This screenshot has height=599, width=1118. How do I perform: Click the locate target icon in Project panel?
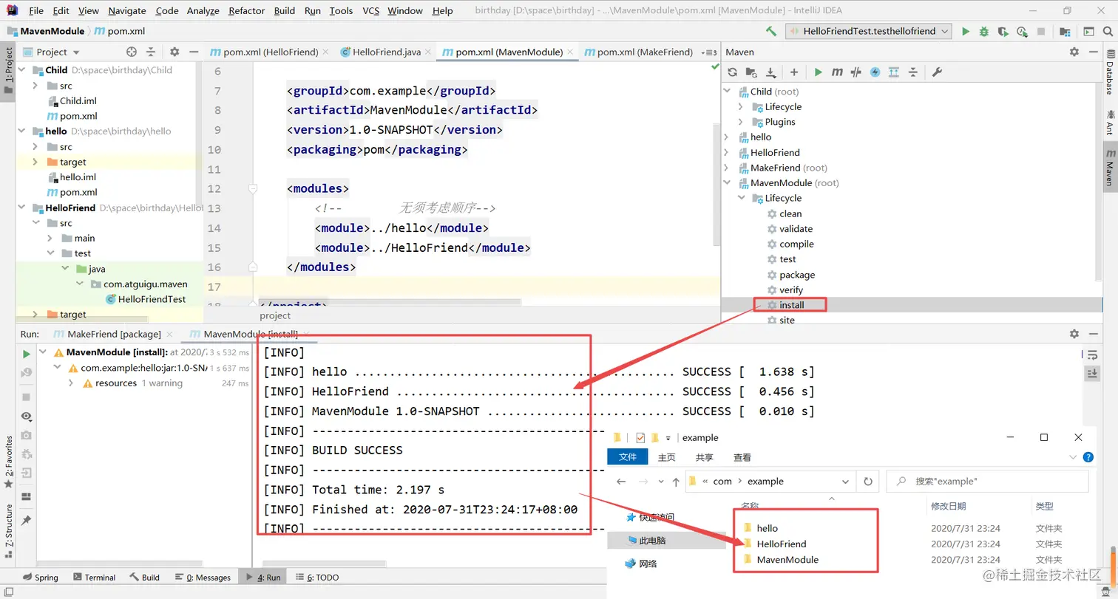[x=132, y=52]
